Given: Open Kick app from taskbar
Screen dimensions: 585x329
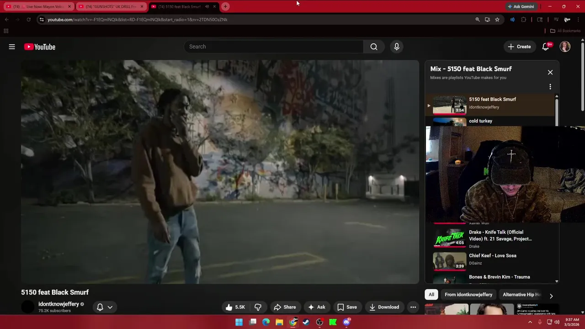Looking at the screenshot, I should [333, 322].
